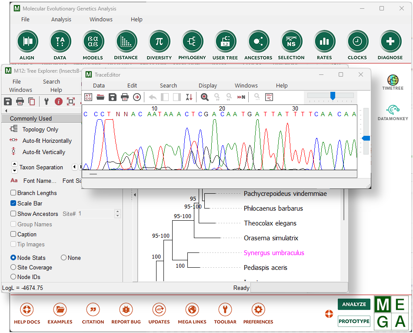Print the trace from TraceEditor toolbar
Viewport: 413px width, 333px height.
125,97
